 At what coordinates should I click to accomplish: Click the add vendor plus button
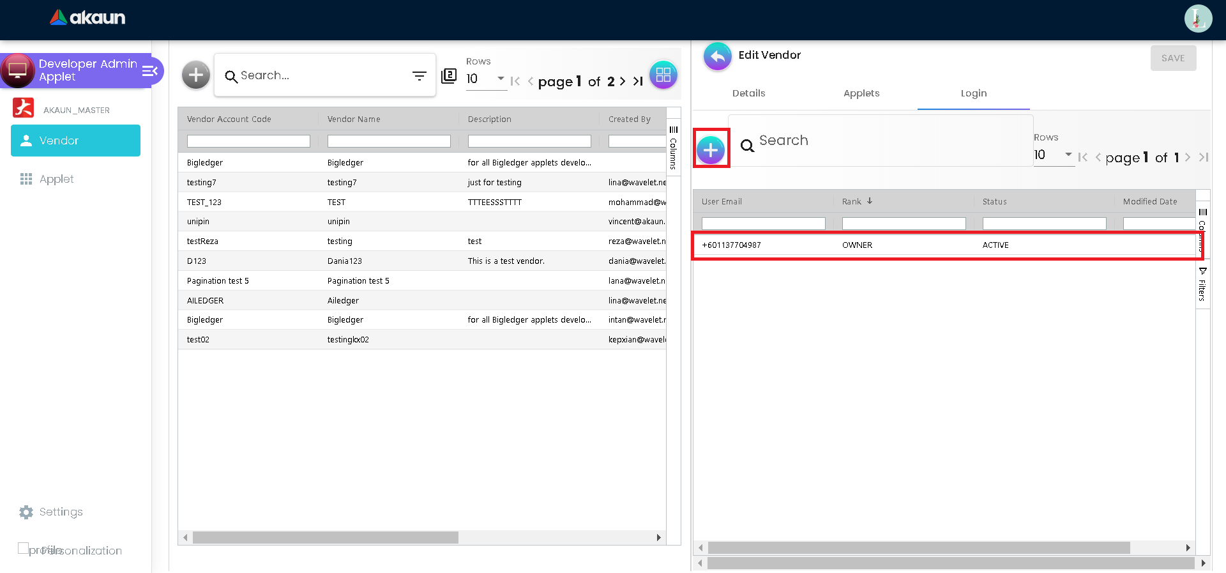click(195, 75)
